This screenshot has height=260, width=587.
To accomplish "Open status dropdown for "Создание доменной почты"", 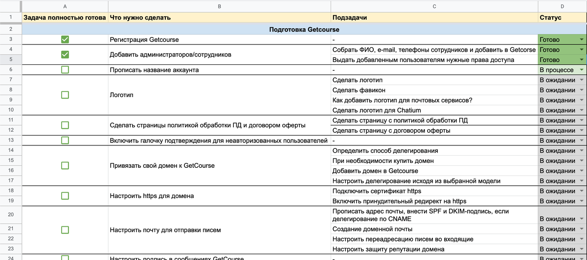I will point(581,229).
